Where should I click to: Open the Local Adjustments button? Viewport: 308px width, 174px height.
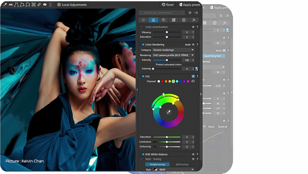click(72, 5)
